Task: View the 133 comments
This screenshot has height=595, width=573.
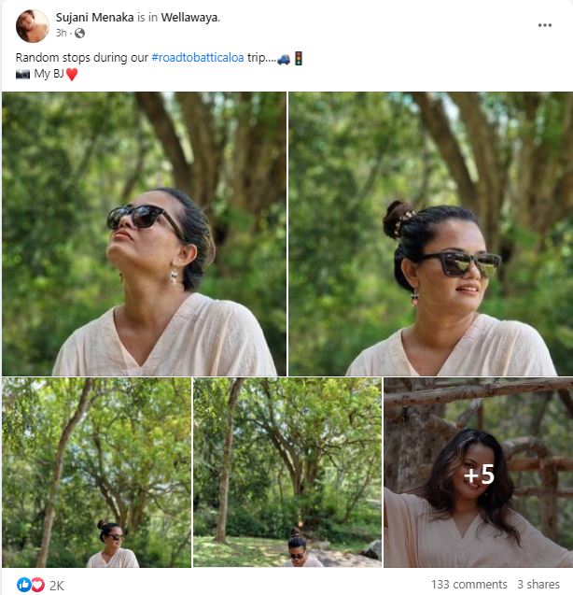Action: pyautogui.click(x=468, y=585)
